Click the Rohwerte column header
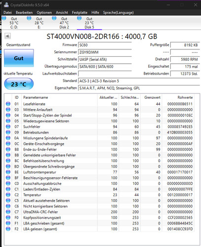This screenshot has height=247, width=201. (x=178, y=97)
